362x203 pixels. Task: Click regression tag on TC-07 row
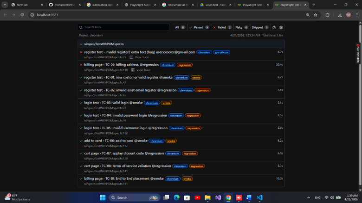click(x=190, y=154)
